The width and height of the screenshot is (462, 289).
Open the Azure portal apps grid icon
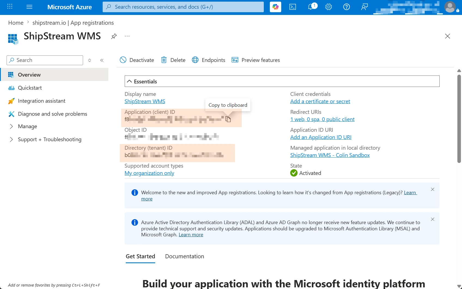10,7
